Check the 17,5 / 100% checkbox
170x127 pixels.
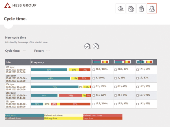pos(94,104)
